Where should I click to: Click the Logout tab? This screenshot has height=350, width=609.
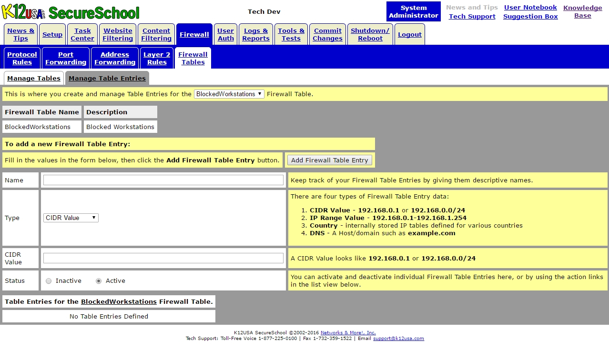(409, 34)
